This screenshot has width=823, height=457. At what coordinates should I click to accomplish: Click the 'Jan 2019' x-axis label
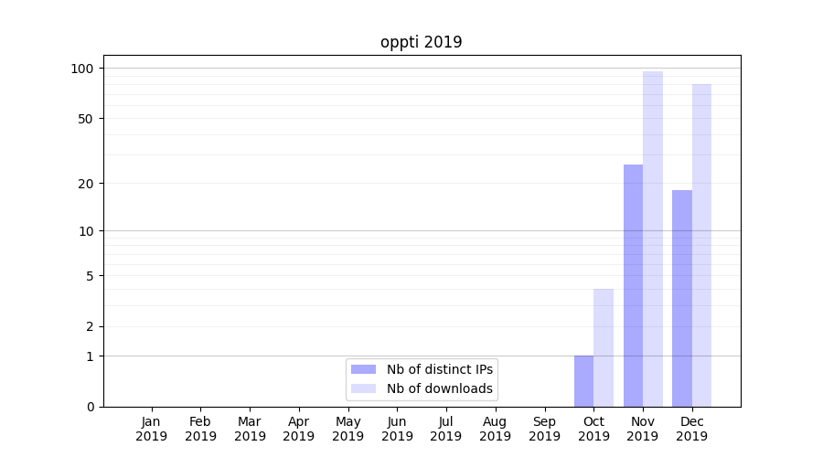click(152, 429)
